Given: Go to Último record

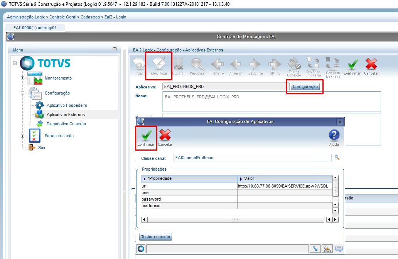Looking at the screenshot, I should [x=275, y=66].
